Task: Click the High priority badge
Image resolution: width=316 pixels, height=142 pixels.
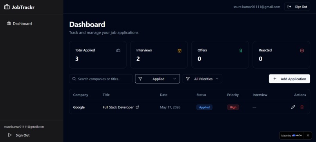Action: point(233,107)
